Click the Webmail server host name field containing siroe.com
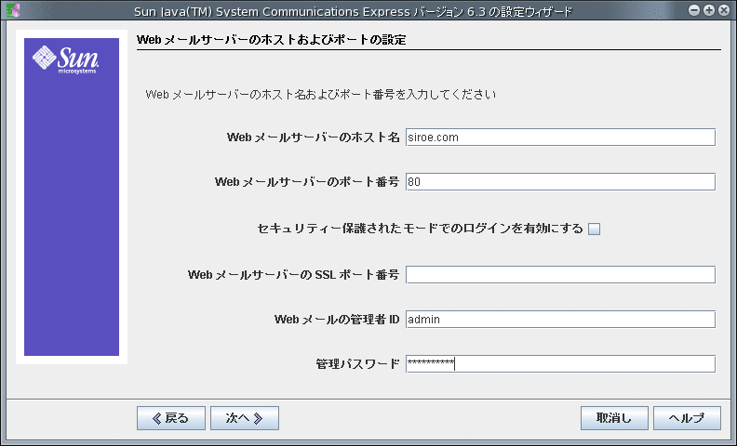737x446 pixels. pyautogui.click(x=560, y=138)
